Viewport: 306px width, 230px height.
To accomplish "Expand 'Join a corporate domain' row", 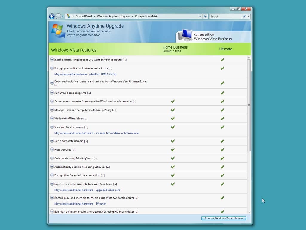I will 52,141.
